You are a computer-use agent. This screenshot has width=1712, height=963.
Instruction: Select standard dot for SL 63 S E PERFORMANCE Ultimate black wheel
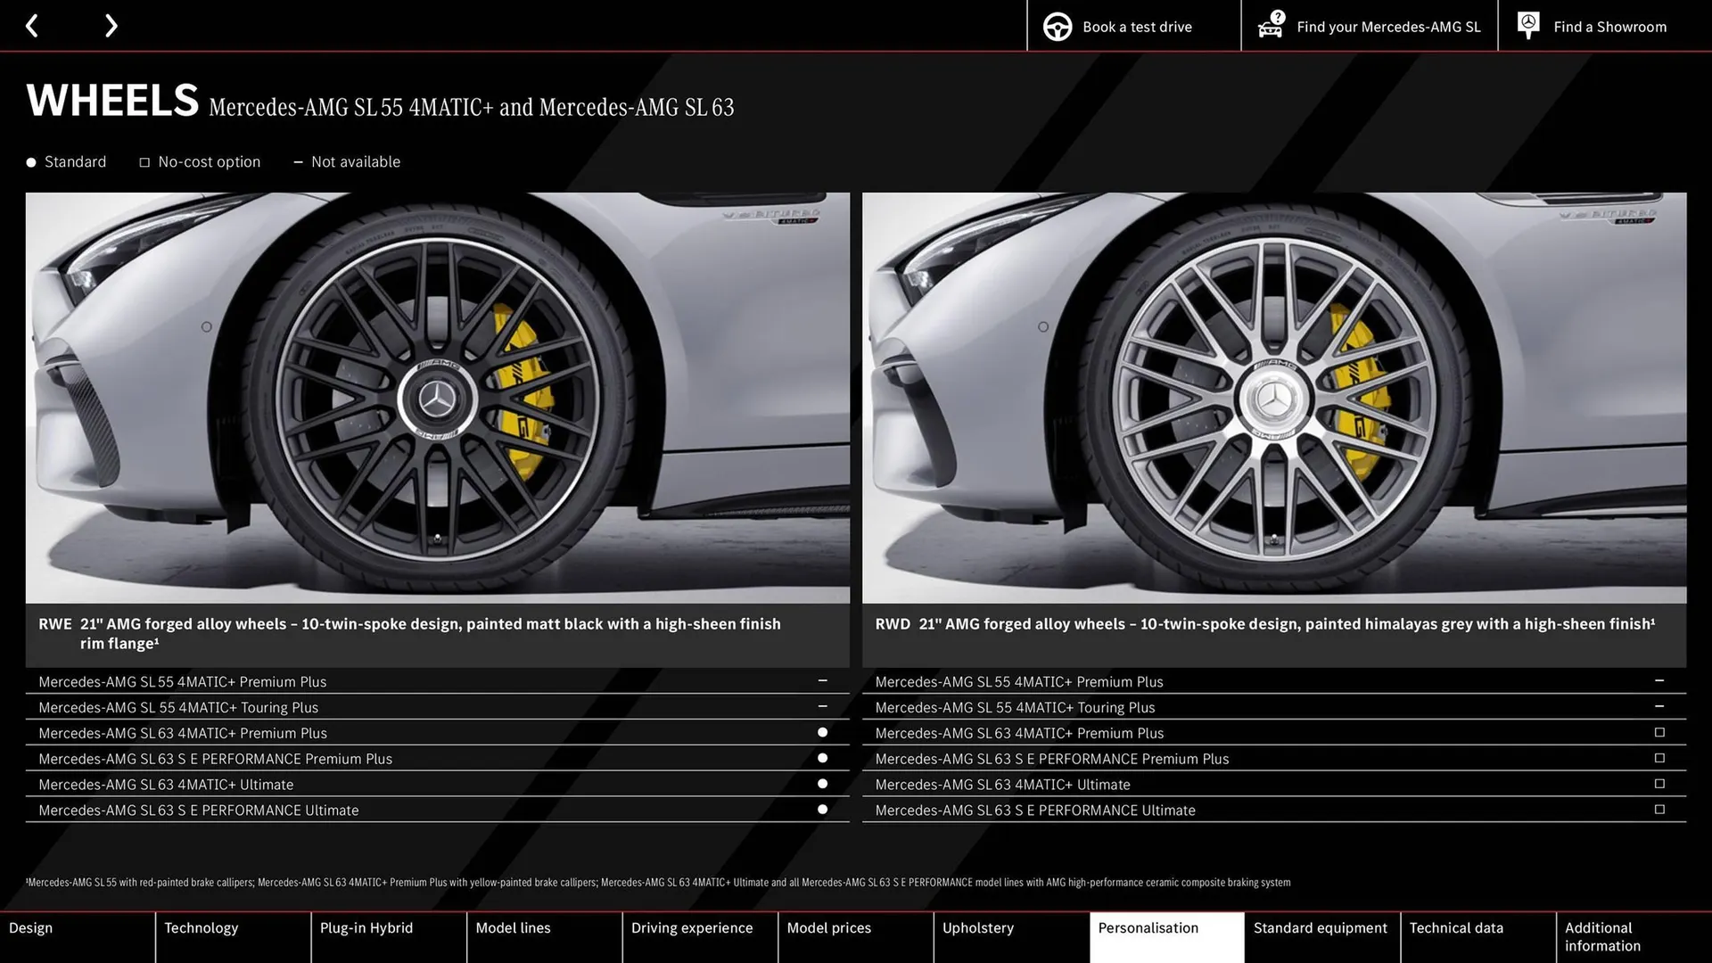pyautogui.click(x=821, y=810)
